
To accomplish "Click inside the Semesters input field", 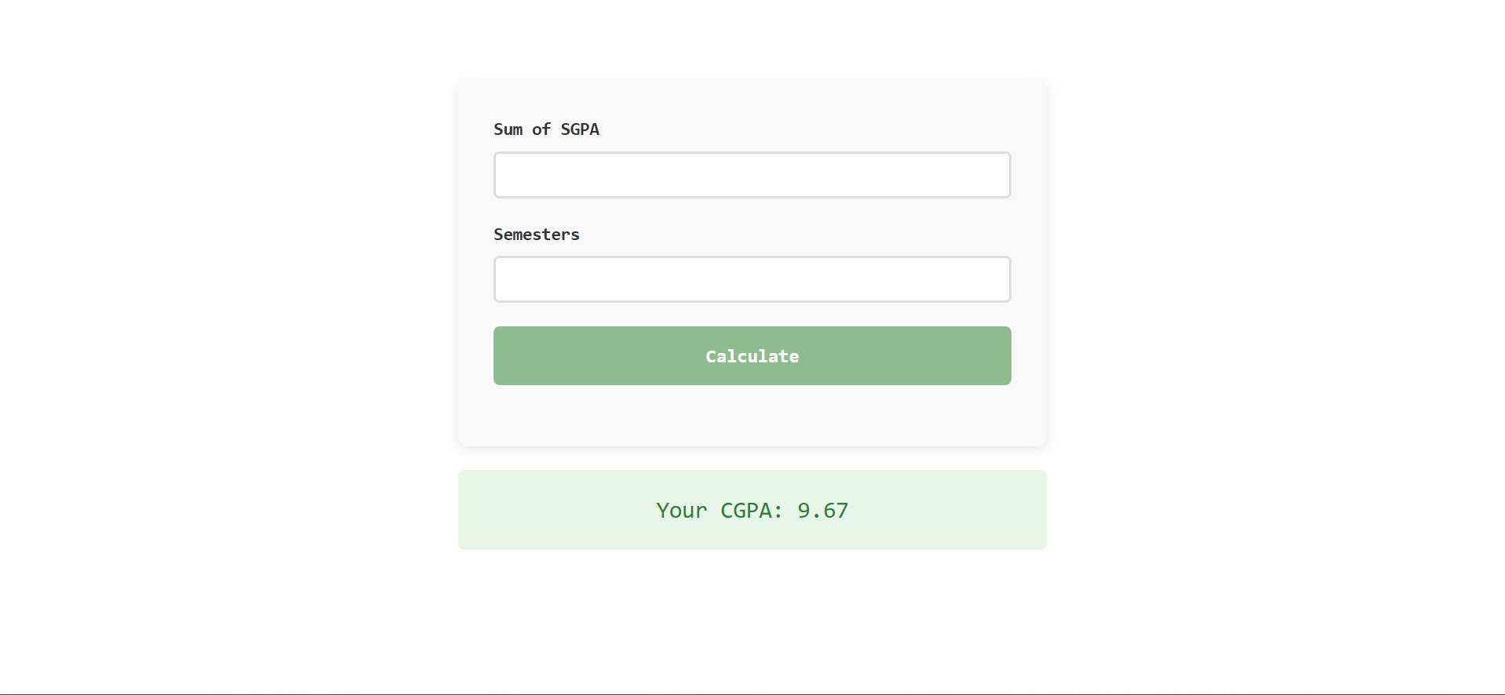I will point(751,278).
